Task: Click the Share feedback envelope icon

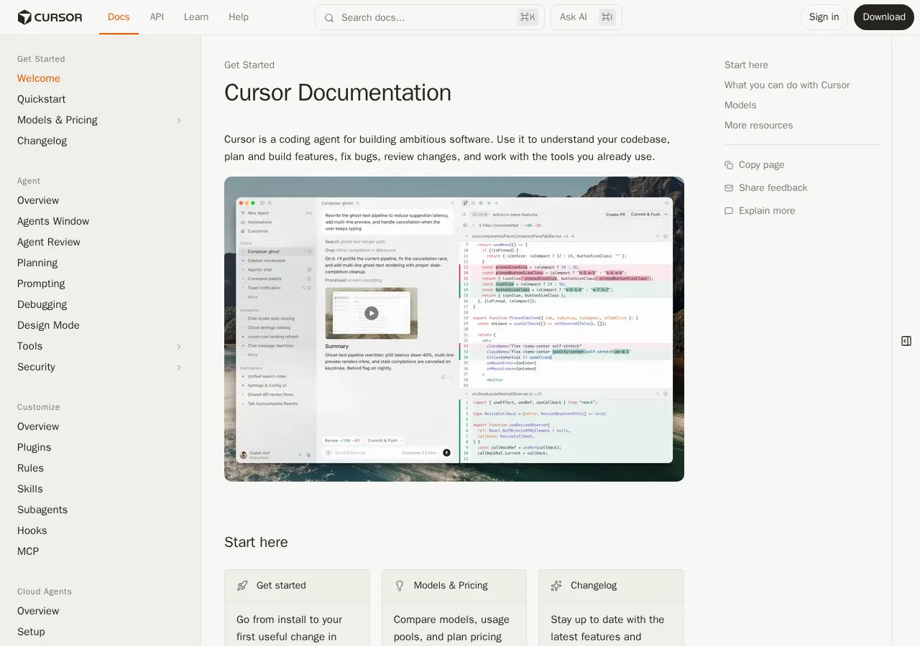Action: tap(729, 188)
